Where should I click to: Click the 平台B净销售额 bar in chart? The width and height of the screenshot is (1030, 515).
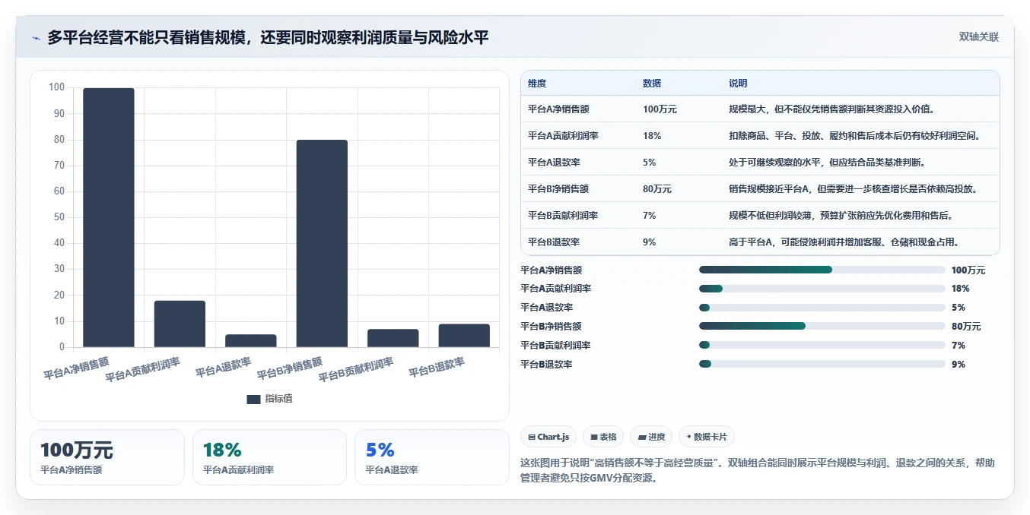pos(322,244)
